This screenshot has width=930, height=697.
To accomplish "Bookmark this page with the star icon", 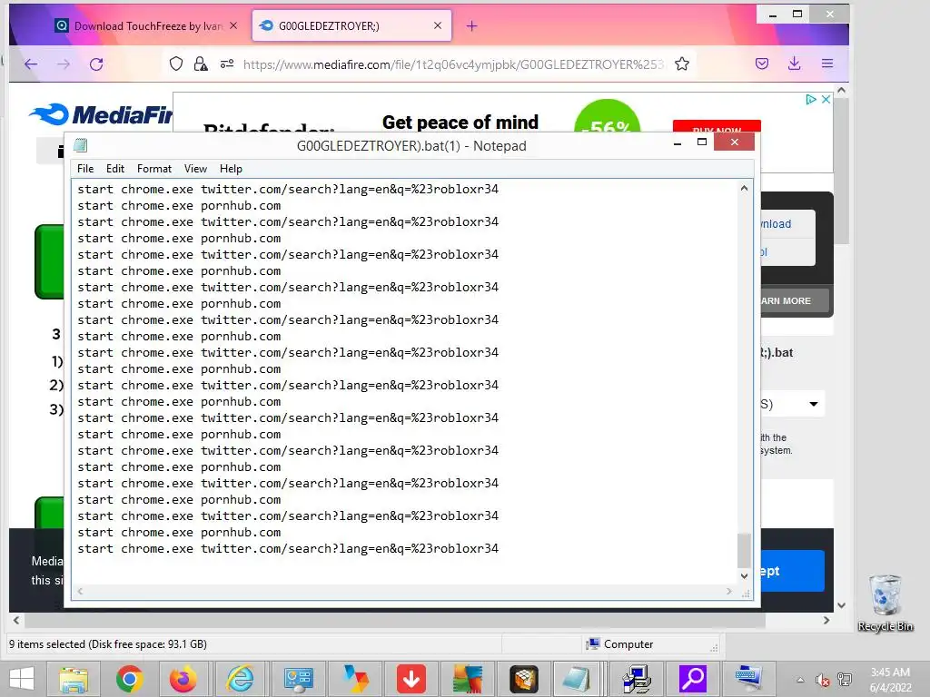I will [x=682, y=64].
